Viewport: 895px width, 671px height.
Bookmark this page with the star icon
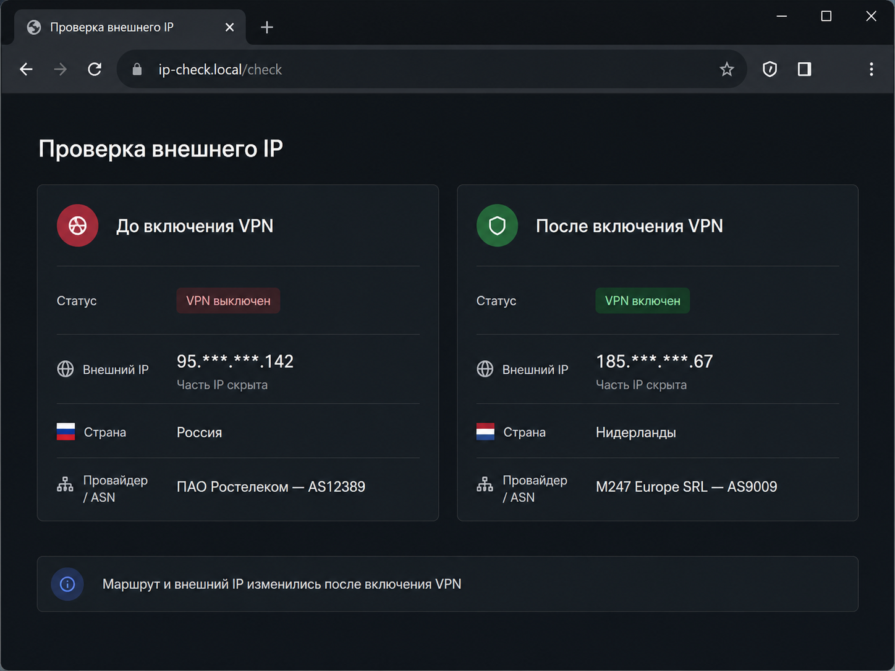(x=727, y=69)
